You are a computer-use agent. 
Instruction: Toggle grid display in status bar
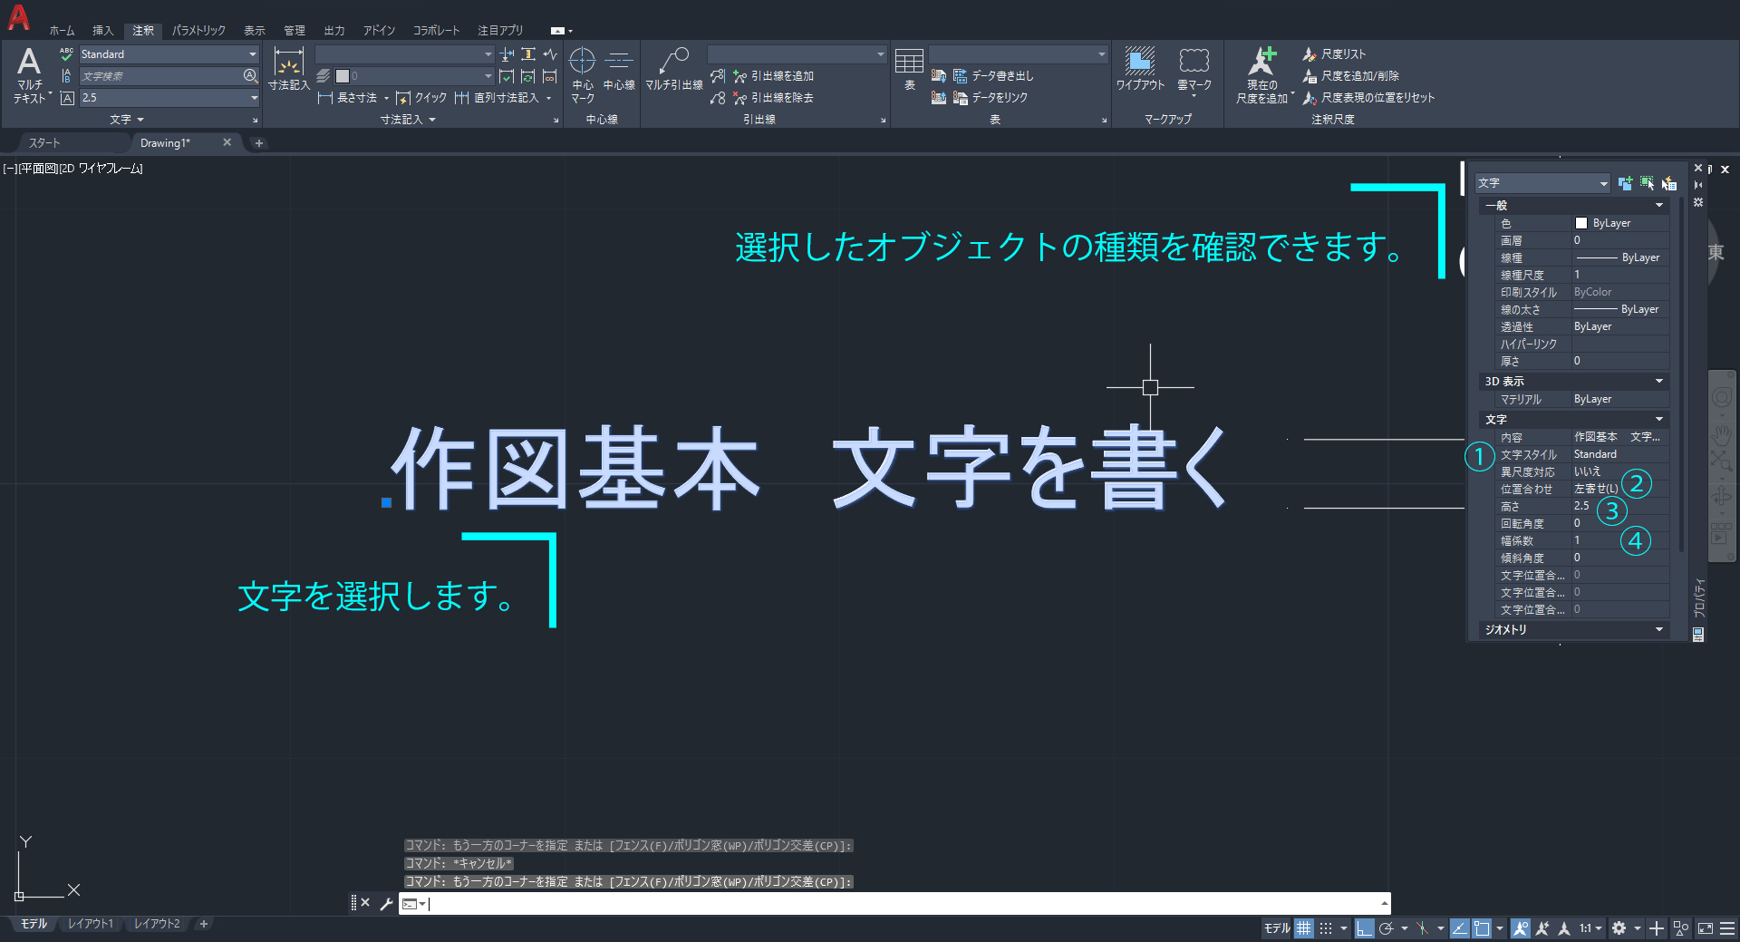1303,927
